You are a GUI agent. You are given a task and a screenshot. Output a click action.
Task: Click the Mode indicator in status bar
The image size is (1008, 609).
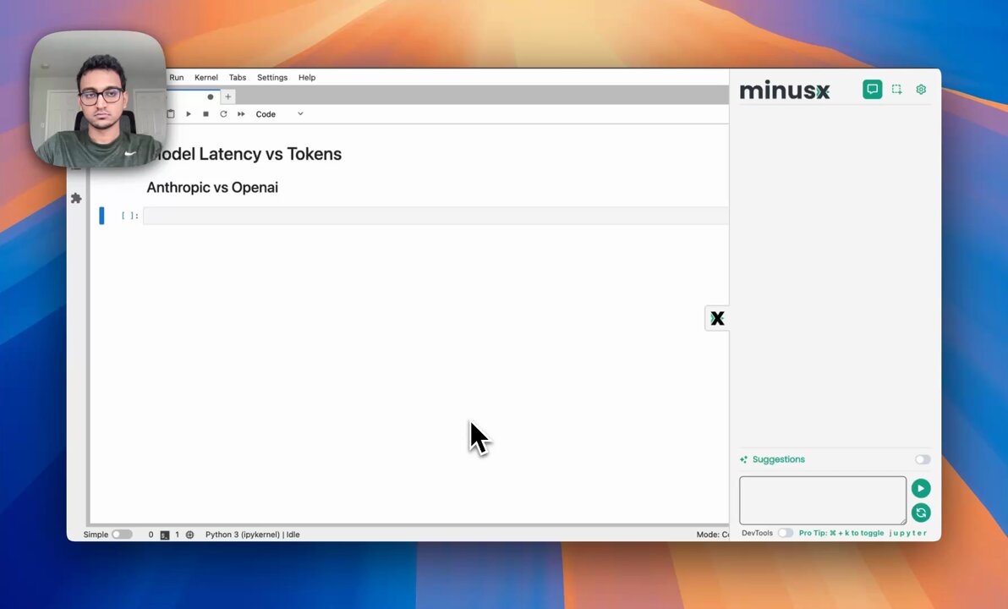click(712, 535)
